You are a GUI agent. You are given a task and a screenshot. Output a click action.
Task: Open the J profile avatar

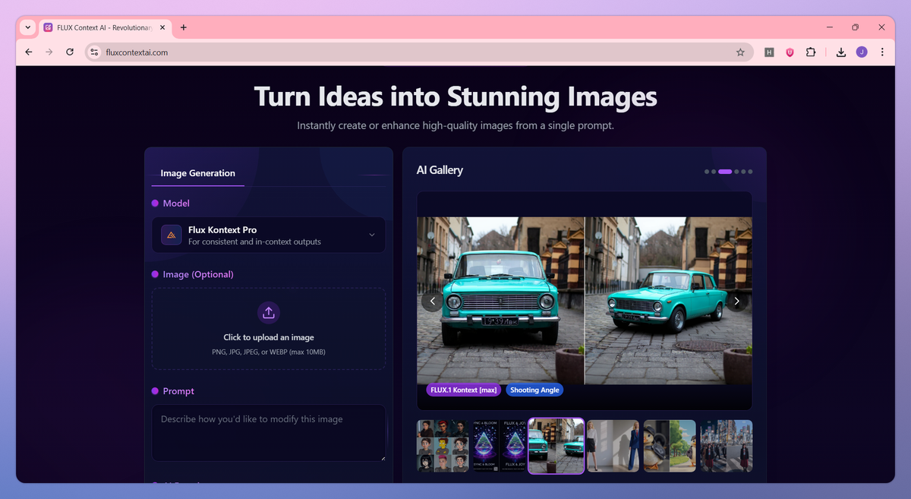click(862, 52)
